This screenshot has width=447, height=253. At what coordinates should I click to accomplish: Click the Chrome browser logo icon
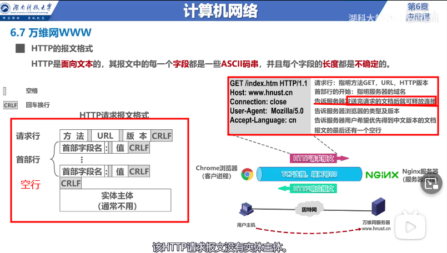[x=247, y=174]
